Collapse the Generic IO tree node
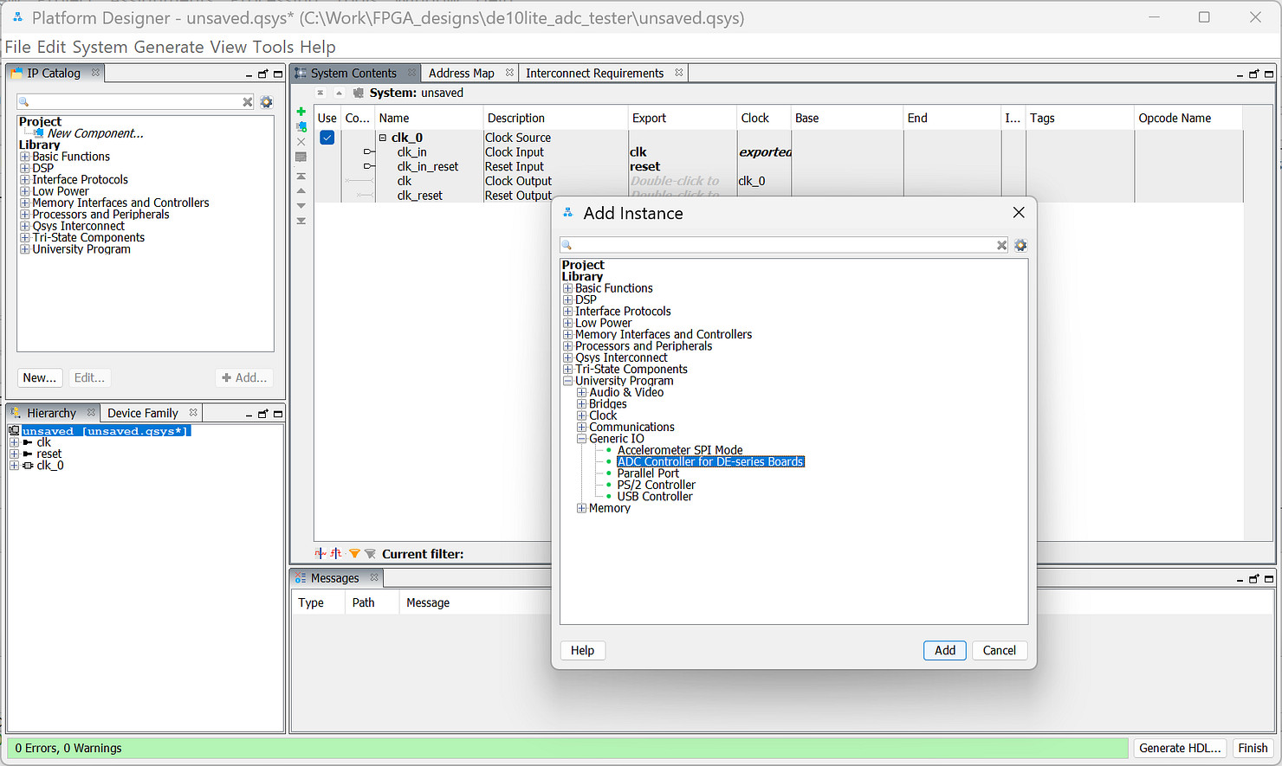This screenshot has width=1282, height=766. point(582,439)
